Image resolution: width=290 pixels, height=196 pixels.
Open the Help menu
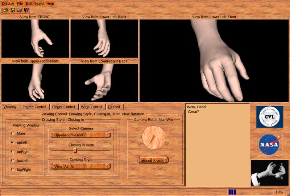(50, 4)
